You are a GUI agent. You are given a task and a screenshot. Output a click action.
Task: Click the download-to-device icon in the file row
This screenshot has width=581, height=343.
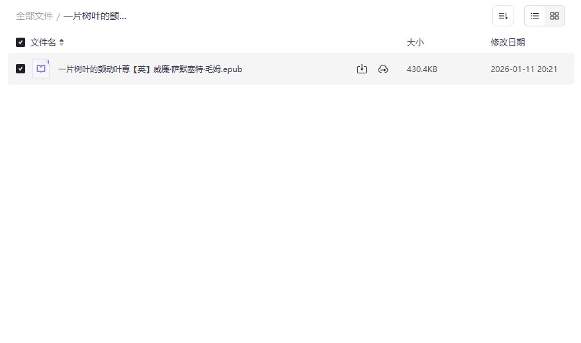(362, 69)
